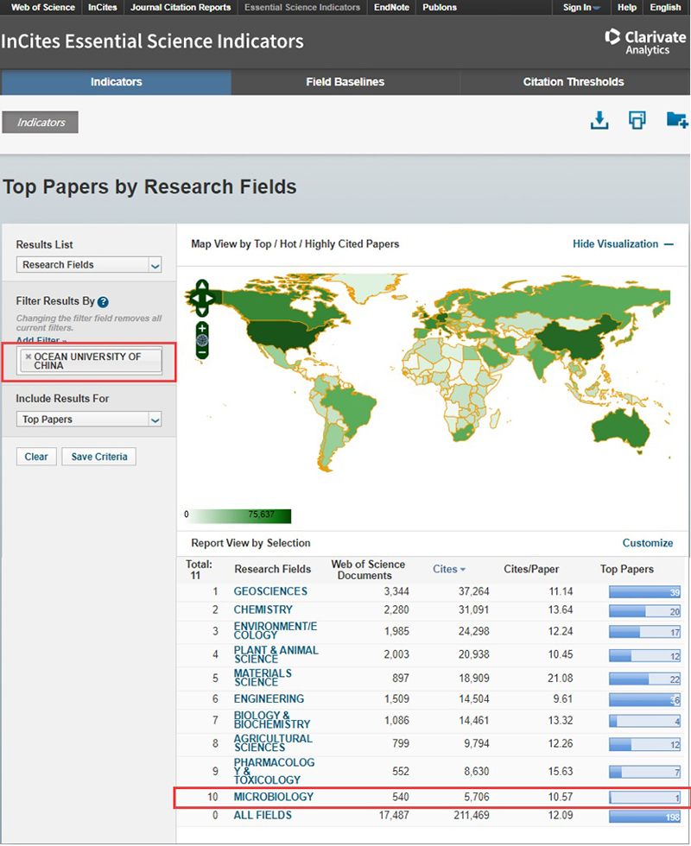Screen dimensions: 691x846
Task: Zoom out on the map
Action: pyautogui.click(x=202, y=352)
